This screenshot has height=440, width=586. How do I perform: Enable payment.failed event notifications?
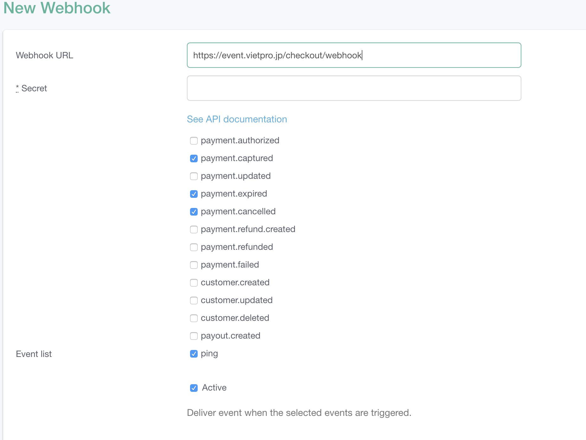coord(194,265)
